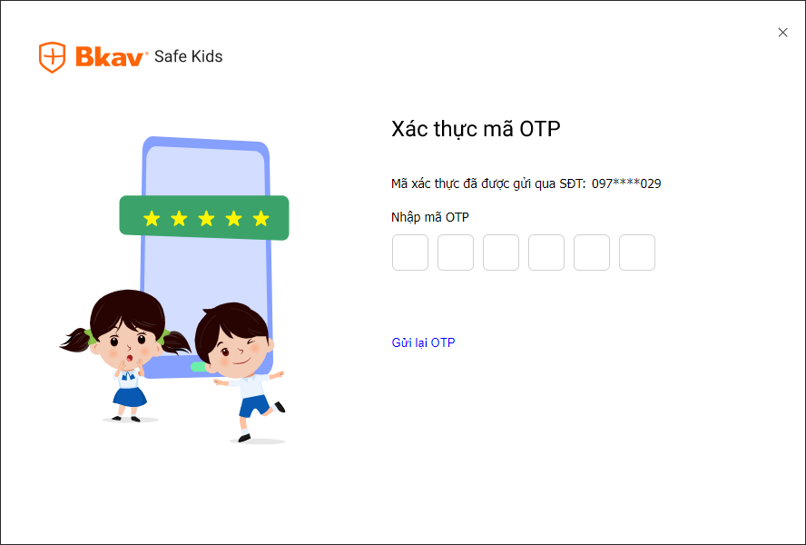Click the blue phone screen illustration
Screen dimensions: 806x545
click(206, 257)
